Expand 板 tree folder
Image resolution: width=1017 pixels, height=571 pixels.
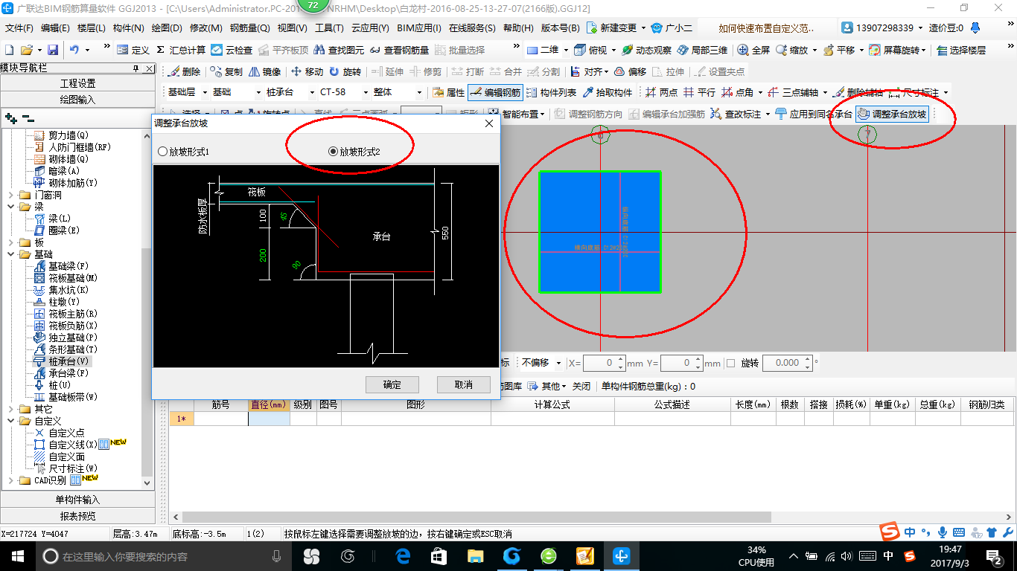click(x=10, y=242)
